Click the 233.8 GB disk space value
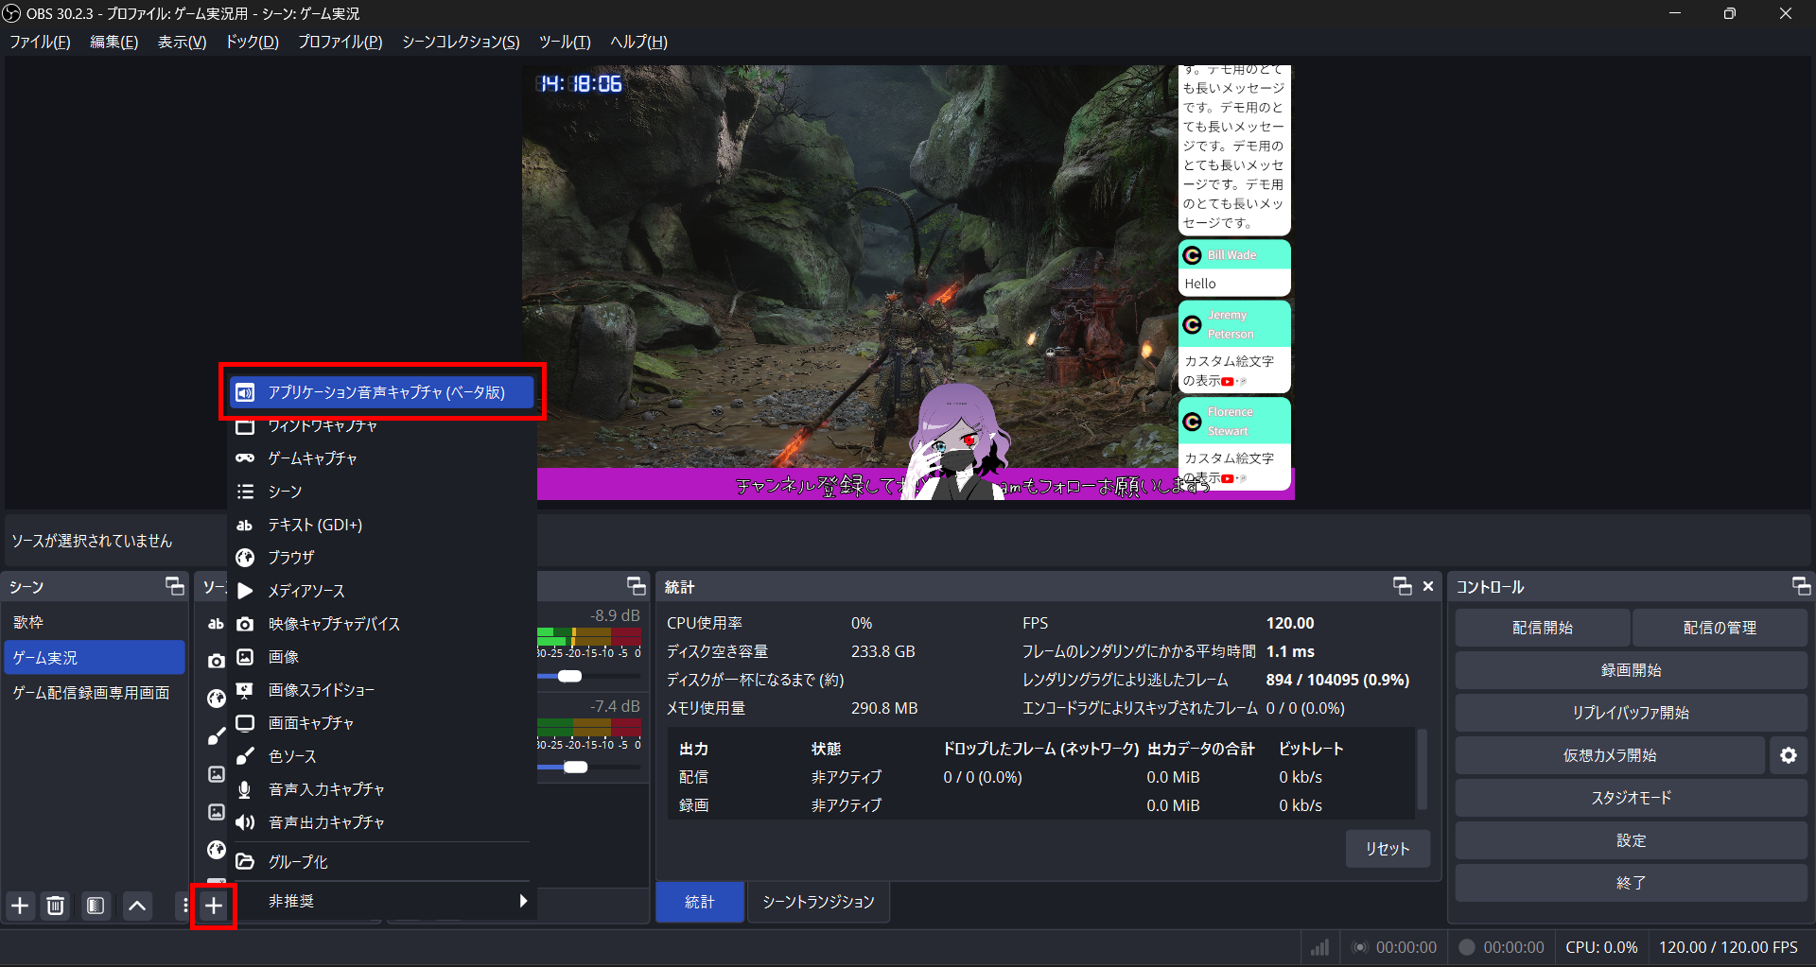 [x=882, y=651]
